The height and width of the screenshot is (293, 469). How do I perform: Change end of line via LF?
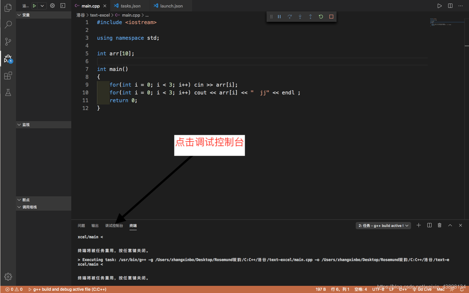click(392, 289)
